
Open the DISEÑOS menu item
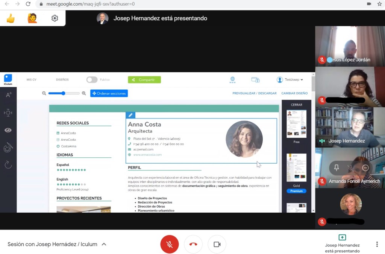pos(62,80)
